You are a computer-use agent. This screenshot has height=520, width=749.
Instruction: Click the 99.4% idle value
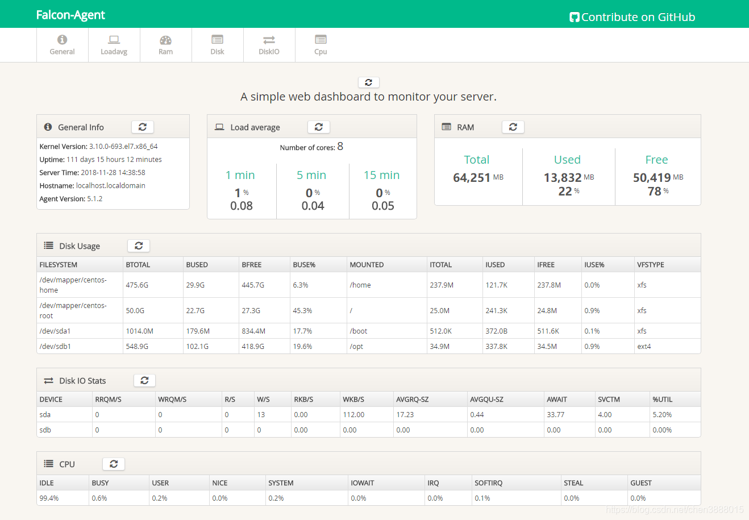49,498
